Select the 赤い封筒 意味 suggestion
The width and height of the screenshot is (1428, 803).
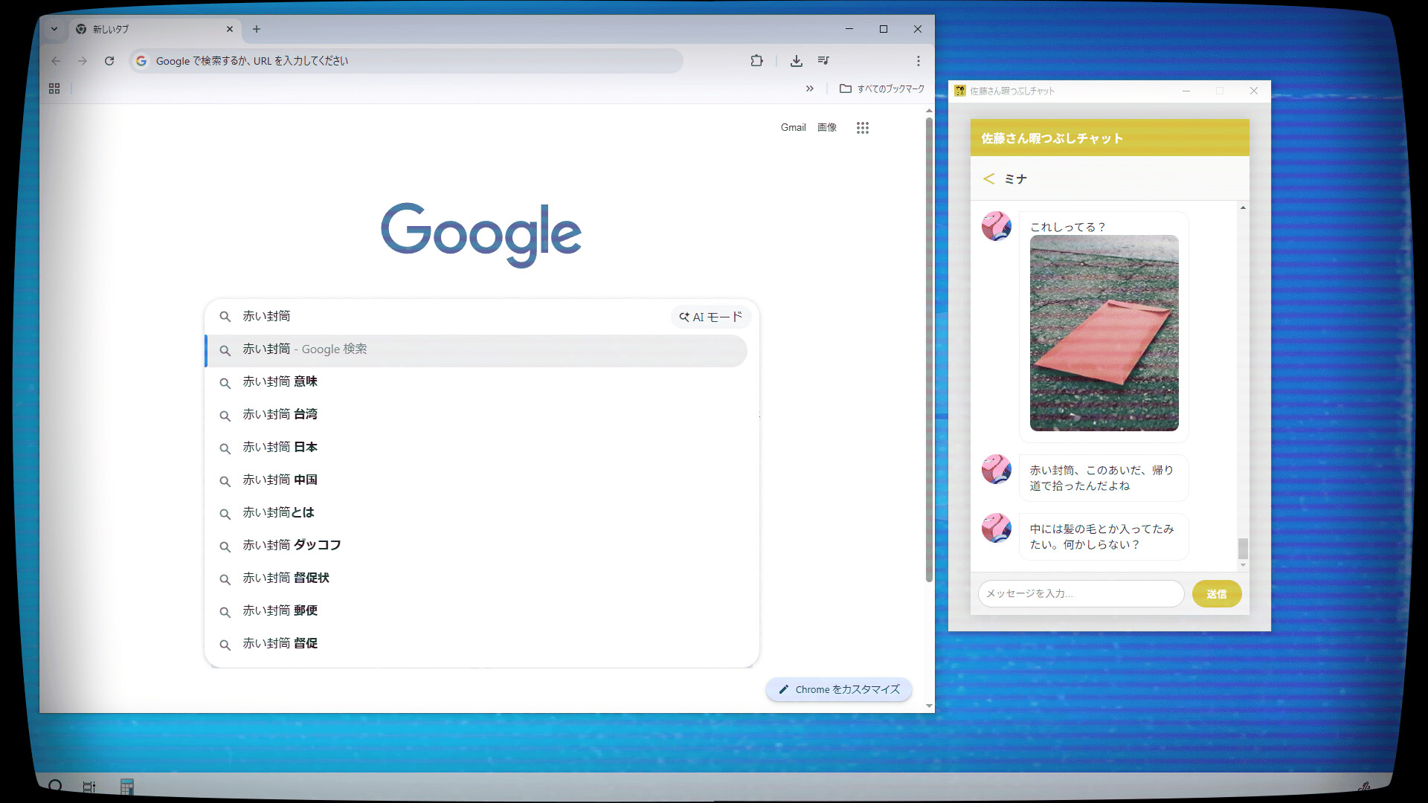(280, 381)
